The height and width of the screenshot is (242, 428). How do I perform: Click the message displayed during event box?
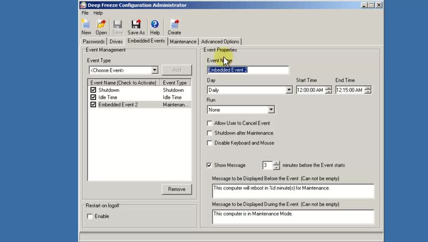click(293, 217)
